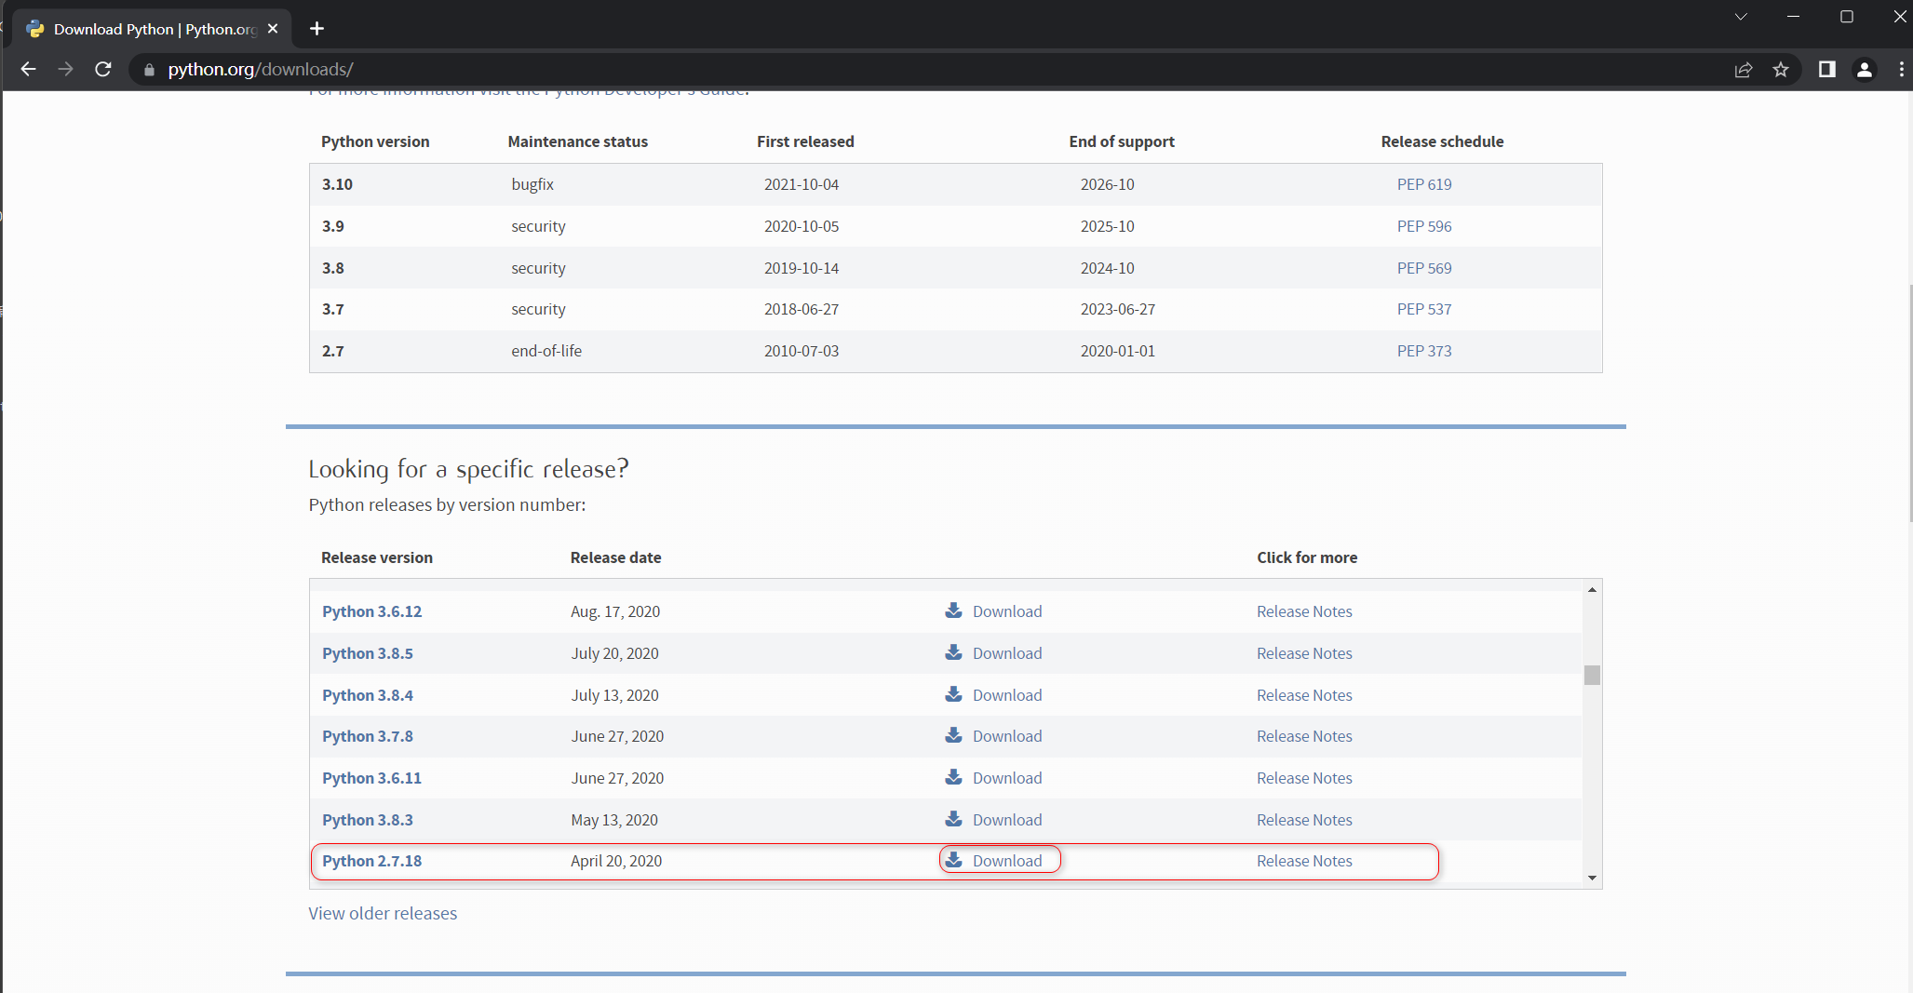Click the 3.10 Python version cell
This screenshot has width=1913, height=993.
[337, 184]
